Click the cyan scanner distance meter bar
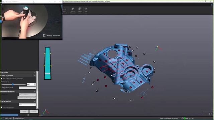Screen dimensions: 214x120 47,63
